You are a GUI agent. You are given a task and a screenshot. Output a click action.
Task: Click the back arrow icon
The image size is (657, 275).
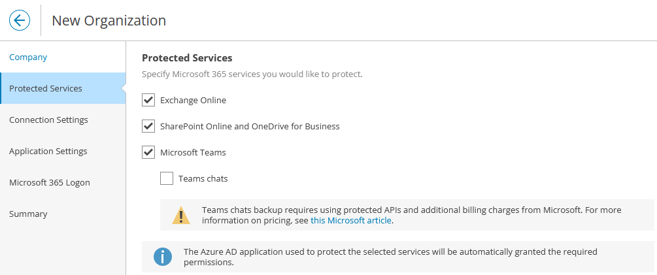click(20, 20)
